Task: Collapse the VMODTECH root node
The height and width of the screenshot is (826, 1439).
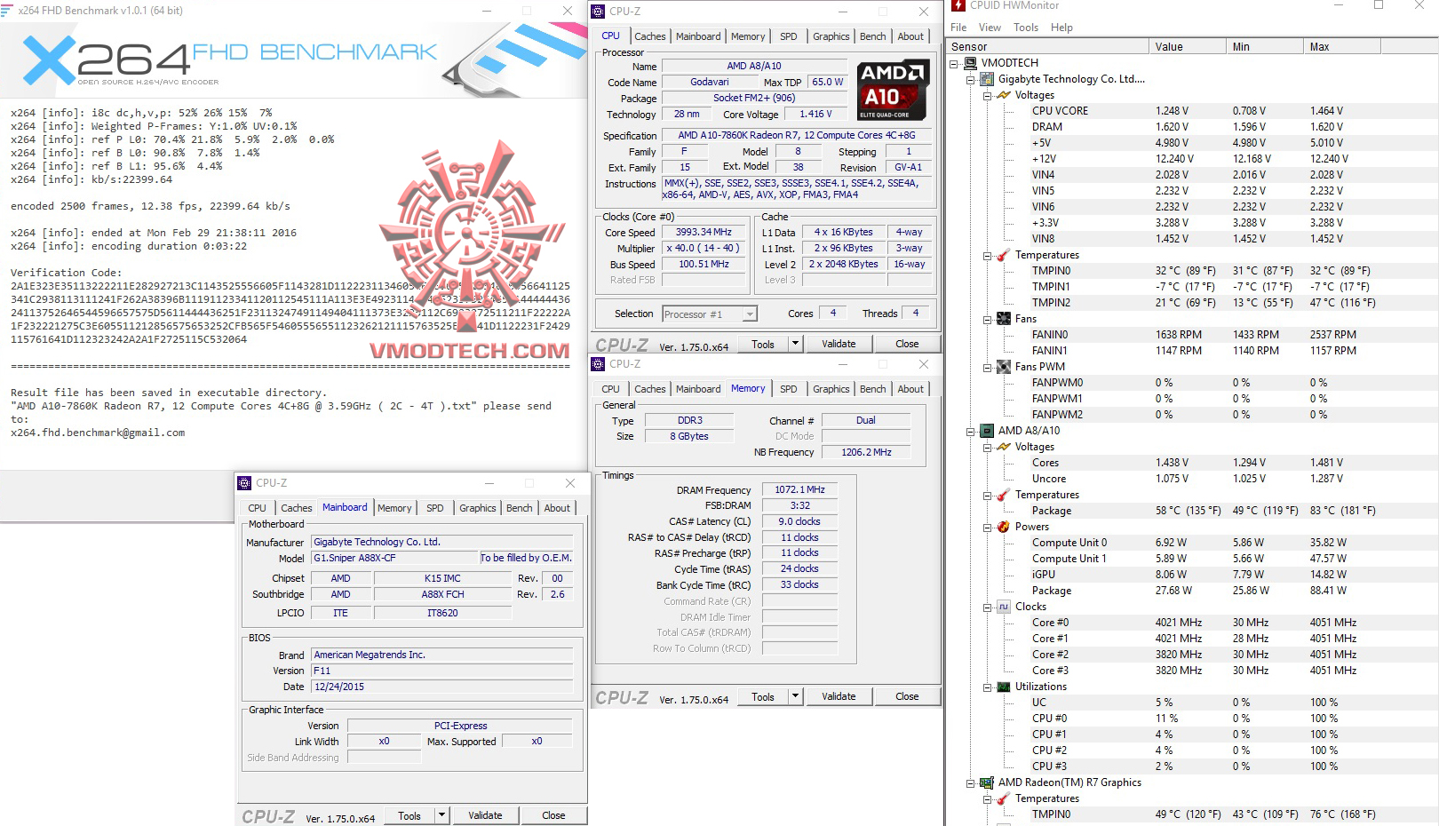Action: click(954, 63)
